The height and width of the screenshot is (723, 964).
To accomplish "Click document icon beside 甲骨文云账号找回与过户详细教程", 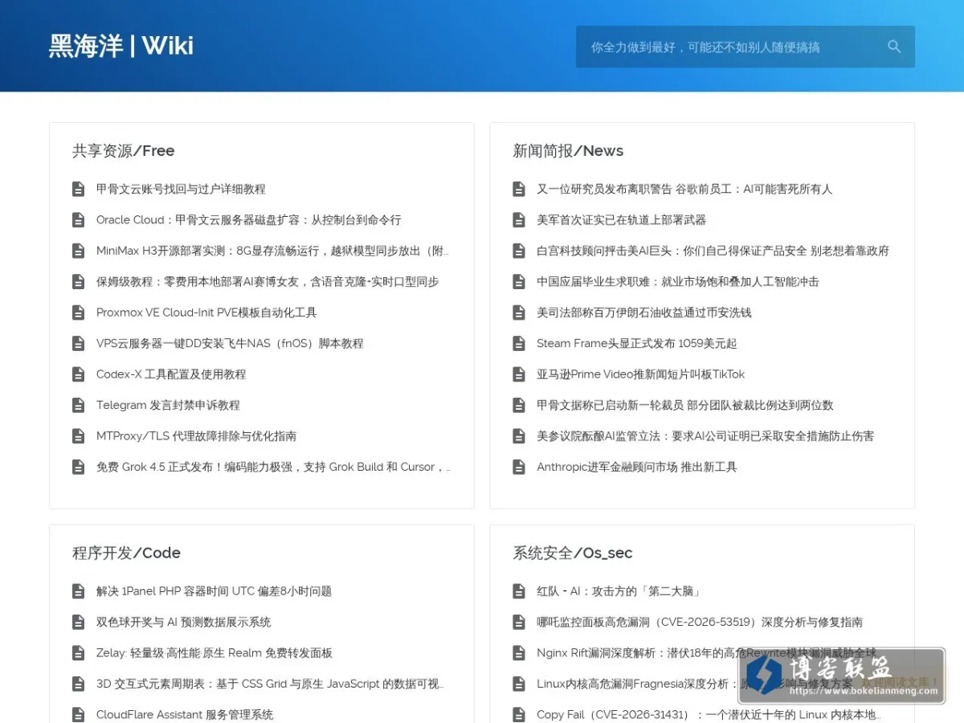I will coord(79,189).
